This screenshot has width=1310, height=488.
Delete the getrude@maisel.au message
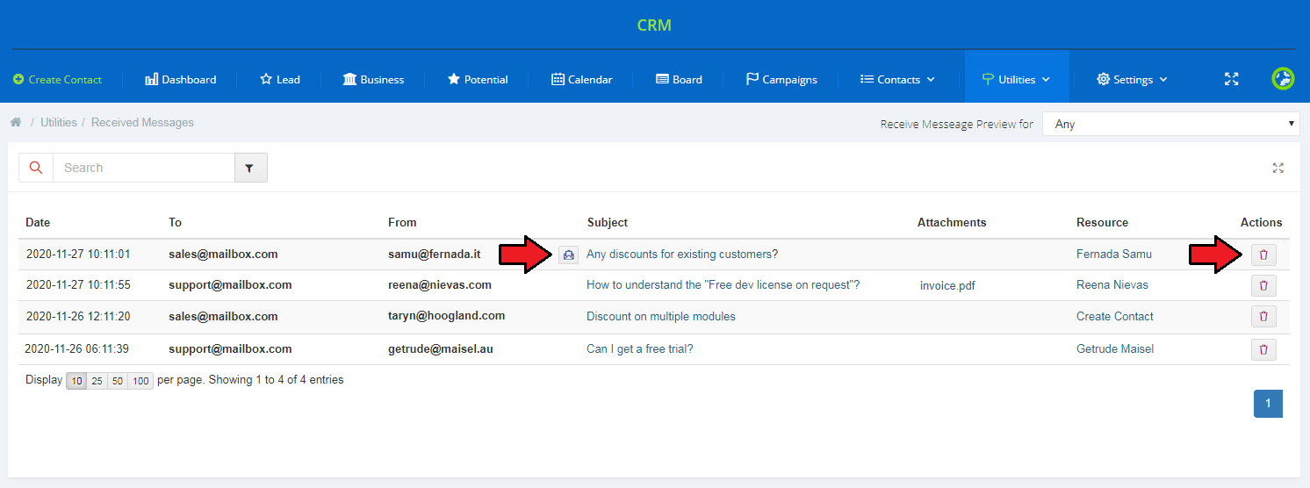(x=1263, y=349)
